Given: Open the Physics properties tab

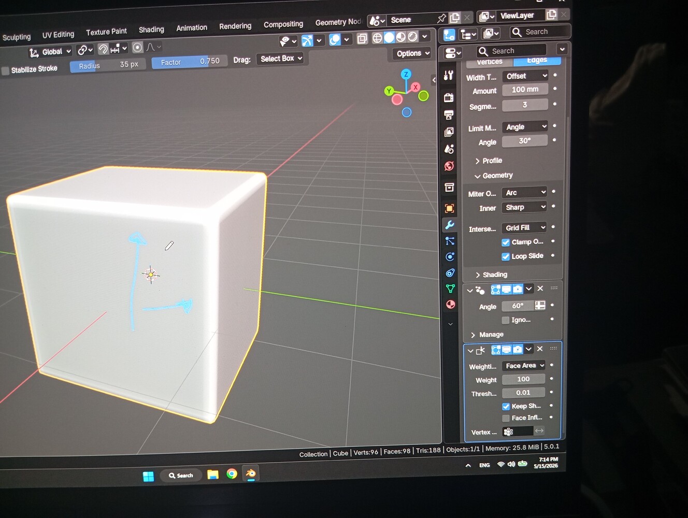Looking at the screenshot, I should (450, 257).
